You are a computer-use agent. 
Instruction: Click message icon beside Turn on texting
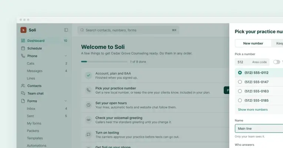89,134
